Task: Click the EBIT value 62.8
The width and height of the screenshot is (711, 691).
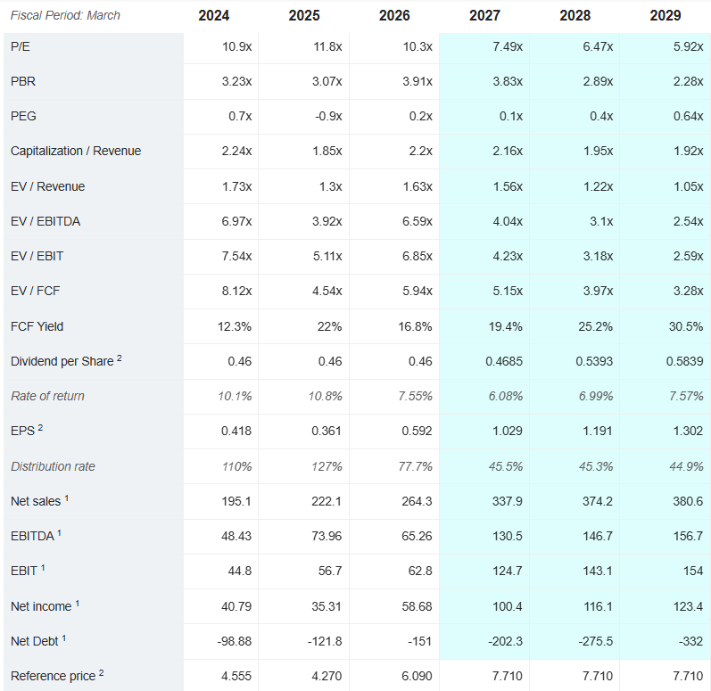Action: 420,572
